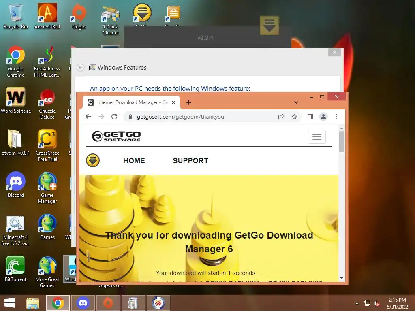Click the volume muted tray icon
The image size is (415, 311).
click(x=377, y=303)
